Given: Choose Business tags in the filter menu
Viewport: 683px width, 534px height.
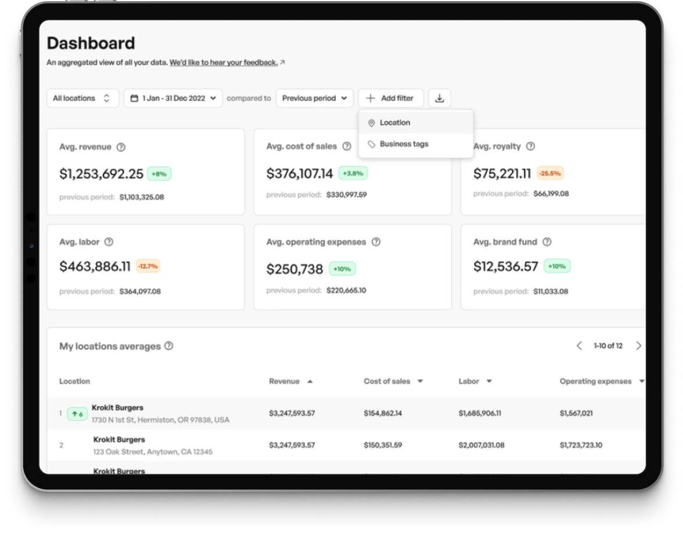Looking at the screenshot, I should (405, 143).
